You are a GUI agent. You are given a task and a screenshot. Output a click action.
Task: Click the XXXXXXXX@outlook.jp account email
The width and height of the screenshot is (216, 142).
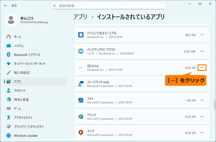(x=35, y=22)
